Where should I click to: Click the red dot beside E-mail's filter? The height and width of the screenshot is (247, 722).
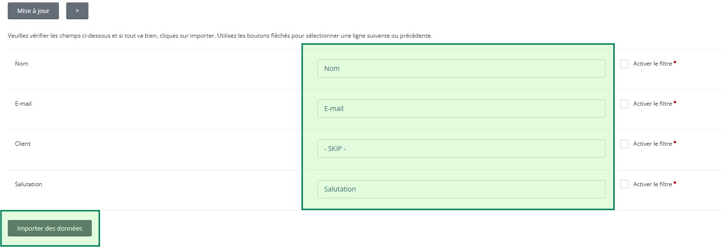coord(675,102)
